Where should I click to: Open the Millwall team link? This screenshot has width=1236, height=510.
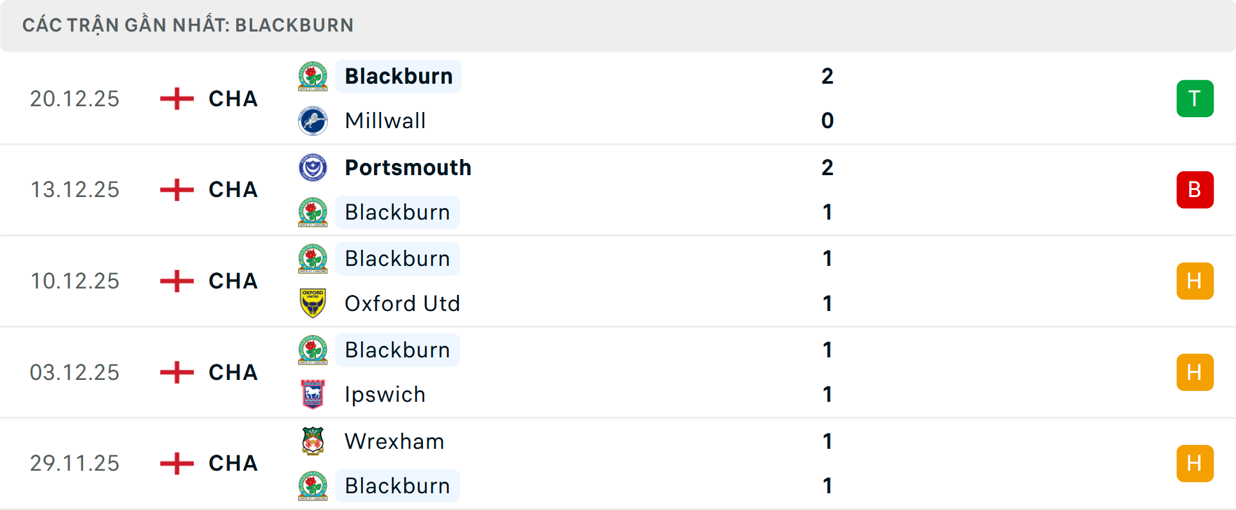pos(385,121)
